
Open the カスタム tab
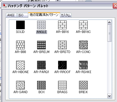[x=66, y=15]
